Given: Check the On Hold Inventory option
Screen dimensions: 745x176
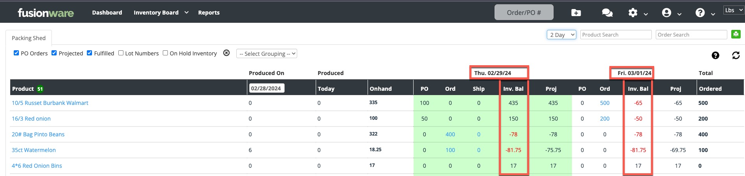Looking at the screenshot, I should 166,53.
